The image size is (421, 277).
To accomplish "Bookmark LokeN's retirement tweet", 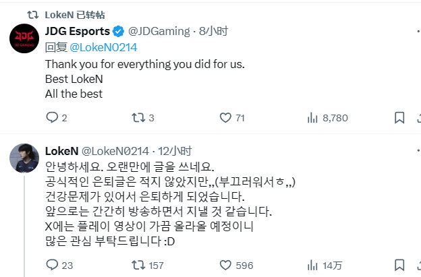I will pyautogui.click(x=399, y=266).
